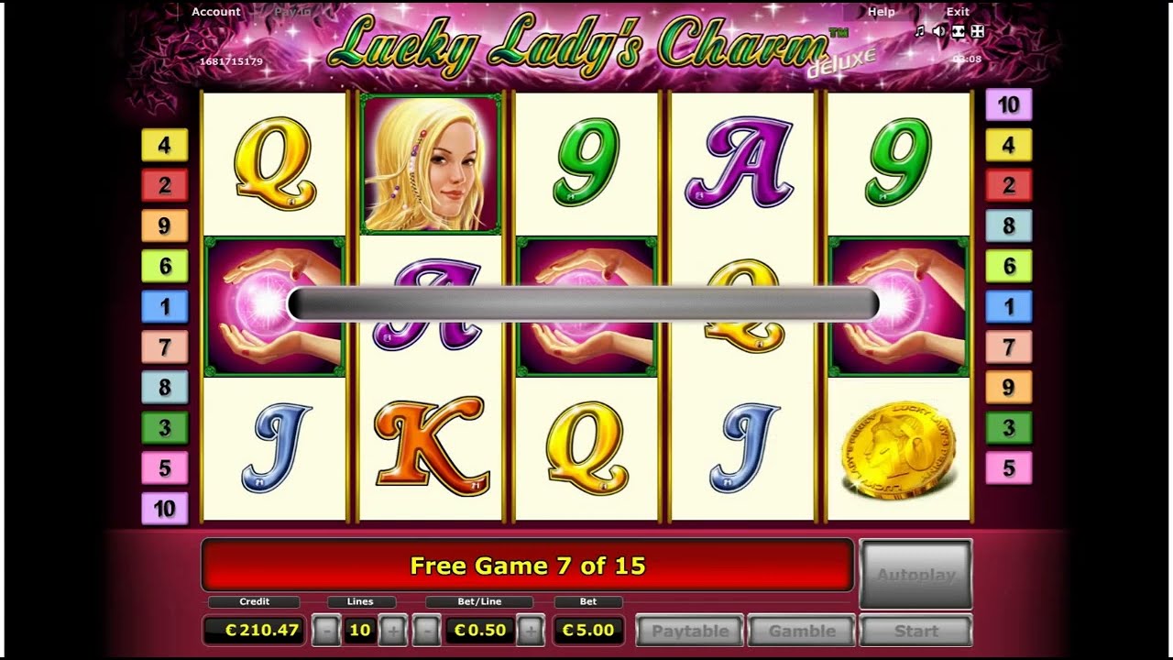Click the Lucky Lady portrait symbol
1173x660 pixels.
click(431, 163)
